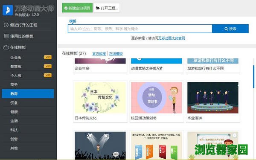Open the 企业年会 template card
This screenshot has width=256, height=160.
tap(100, 65)
